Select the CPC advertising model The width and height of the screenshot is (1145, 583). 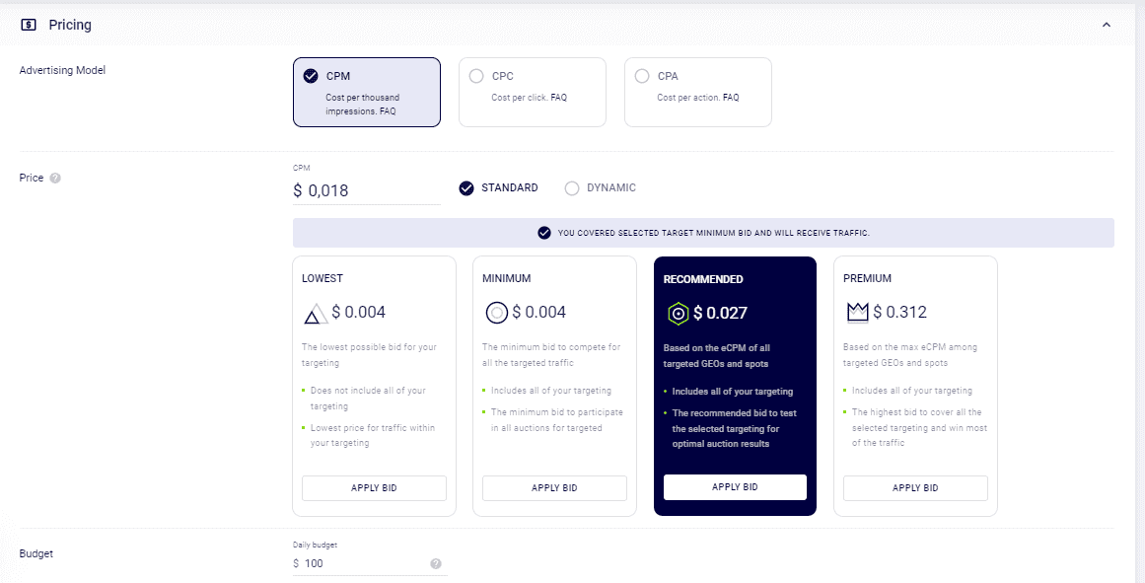click(533, 92)
